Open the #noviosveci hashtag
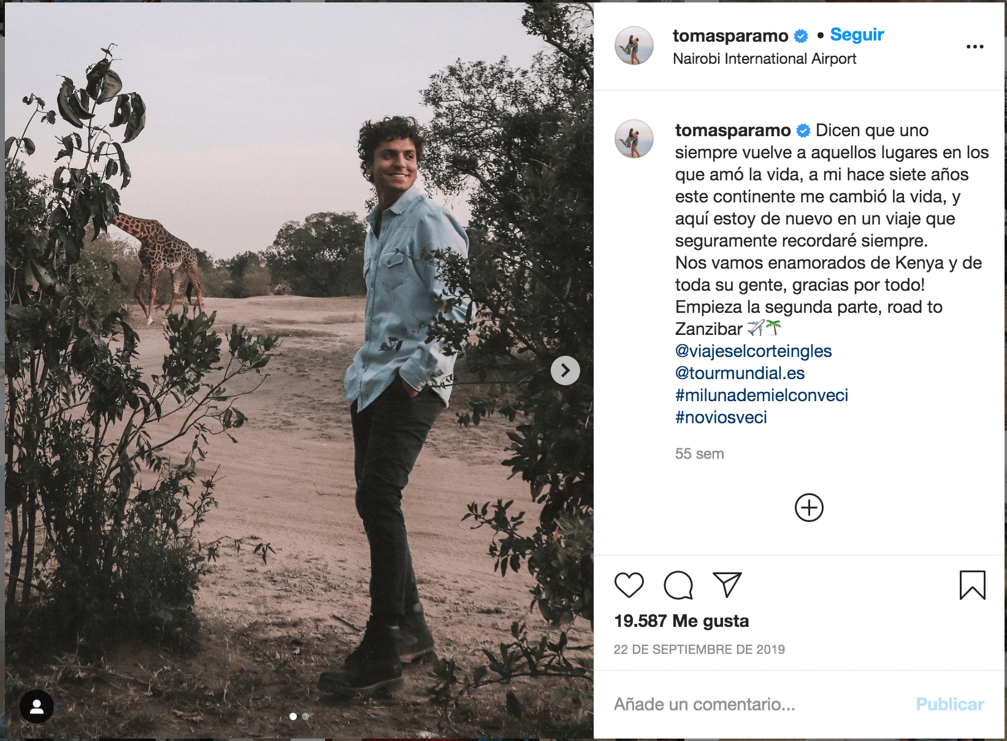Image resolution: width=1007 pixels, height=741 pixels. pyautogui.click(x=721, y=417)
